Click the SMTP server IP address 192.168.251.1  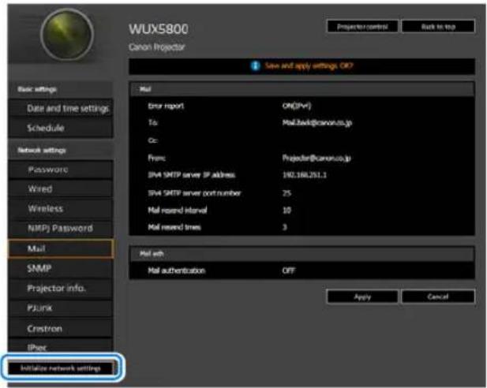click(x=305, y=175)
